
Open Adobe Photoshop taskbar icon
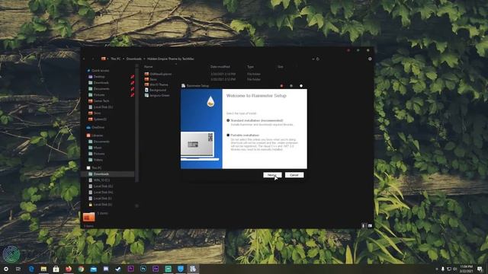click(143, 269)
